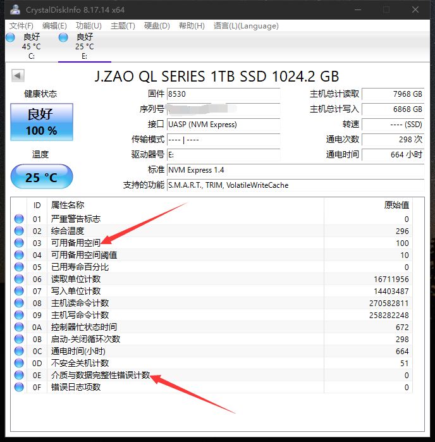Viewport: 435px width, 442px height.
Task: Click the host total reads value 7968 GB
Action: [x=393, y=94]
